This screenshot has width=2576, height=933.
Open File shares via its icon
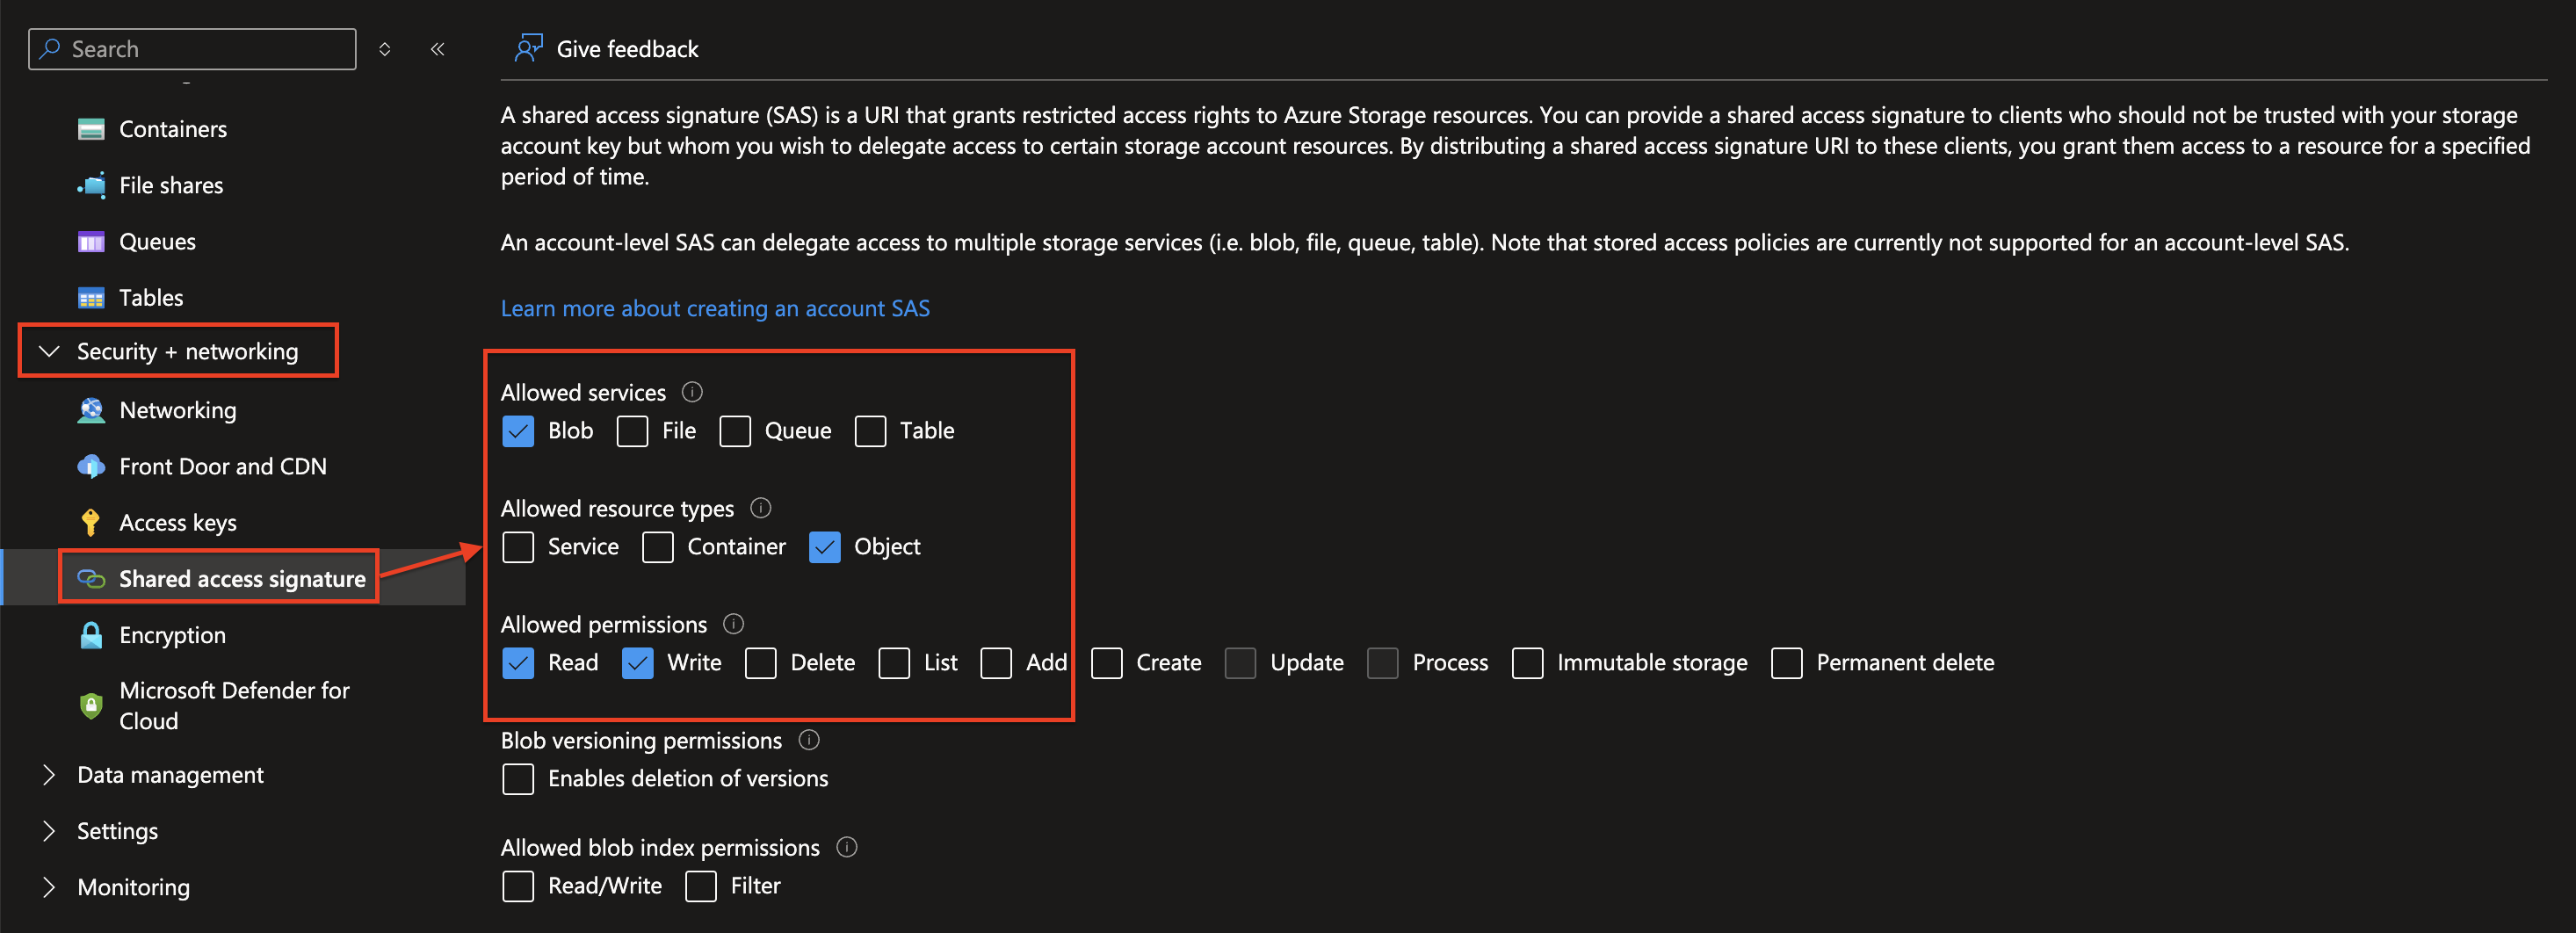click(x=91, y=185)
